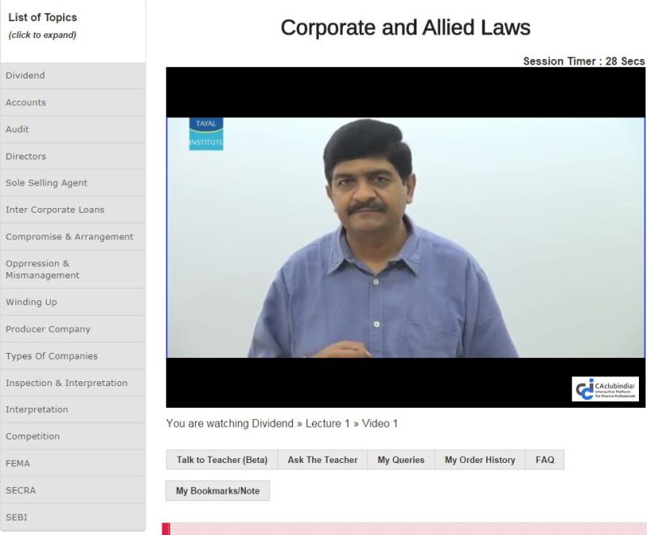Screen dimensions: 647x535
Task: Open the Directors topic list
Action: point(73,156)
